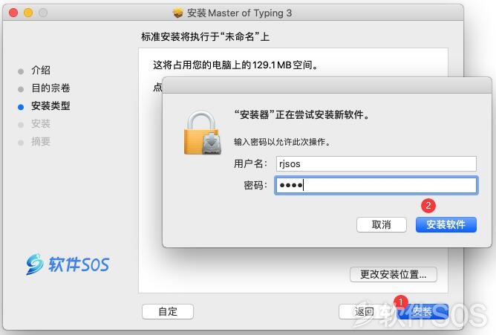The height and width of the screenshot is (335, 496).
Task: Click the 软件SOS logo in sidebar
Action: [x=68, y=264]
